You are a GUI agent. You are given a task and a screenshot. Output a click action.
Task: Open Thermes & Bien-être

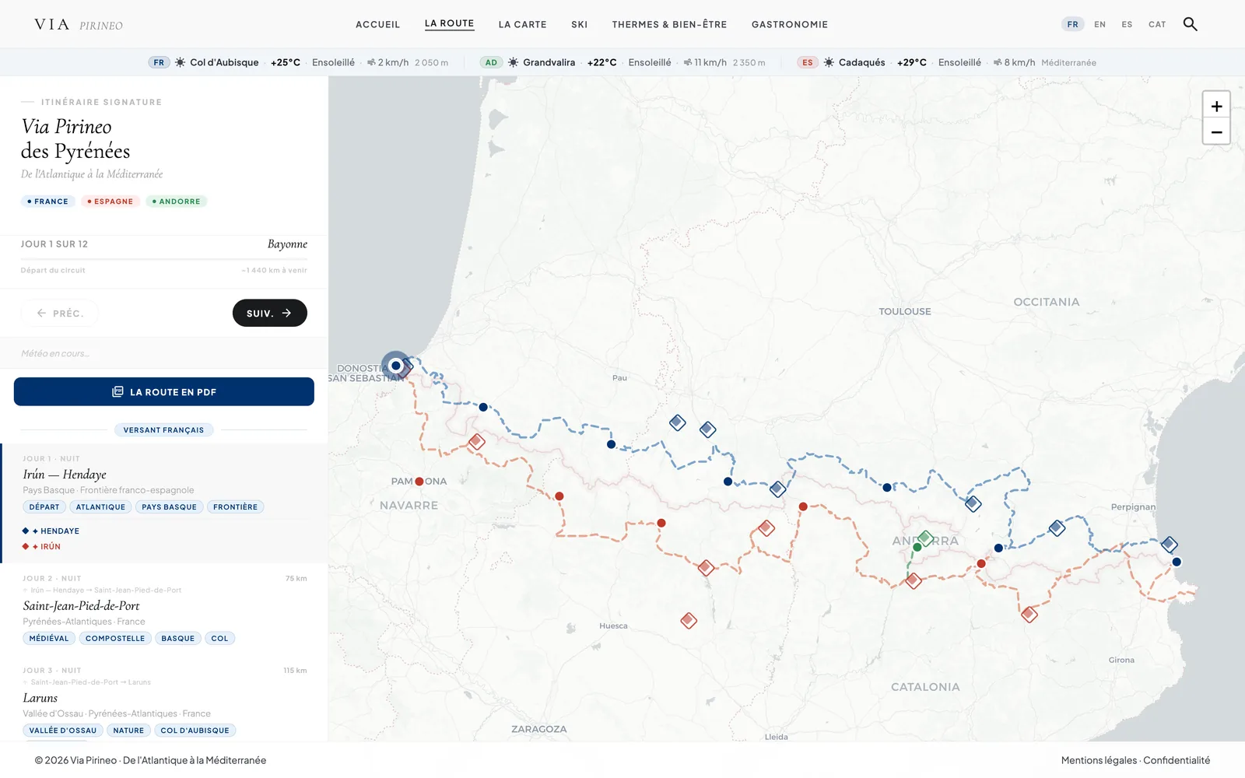[x=669, y=24]
